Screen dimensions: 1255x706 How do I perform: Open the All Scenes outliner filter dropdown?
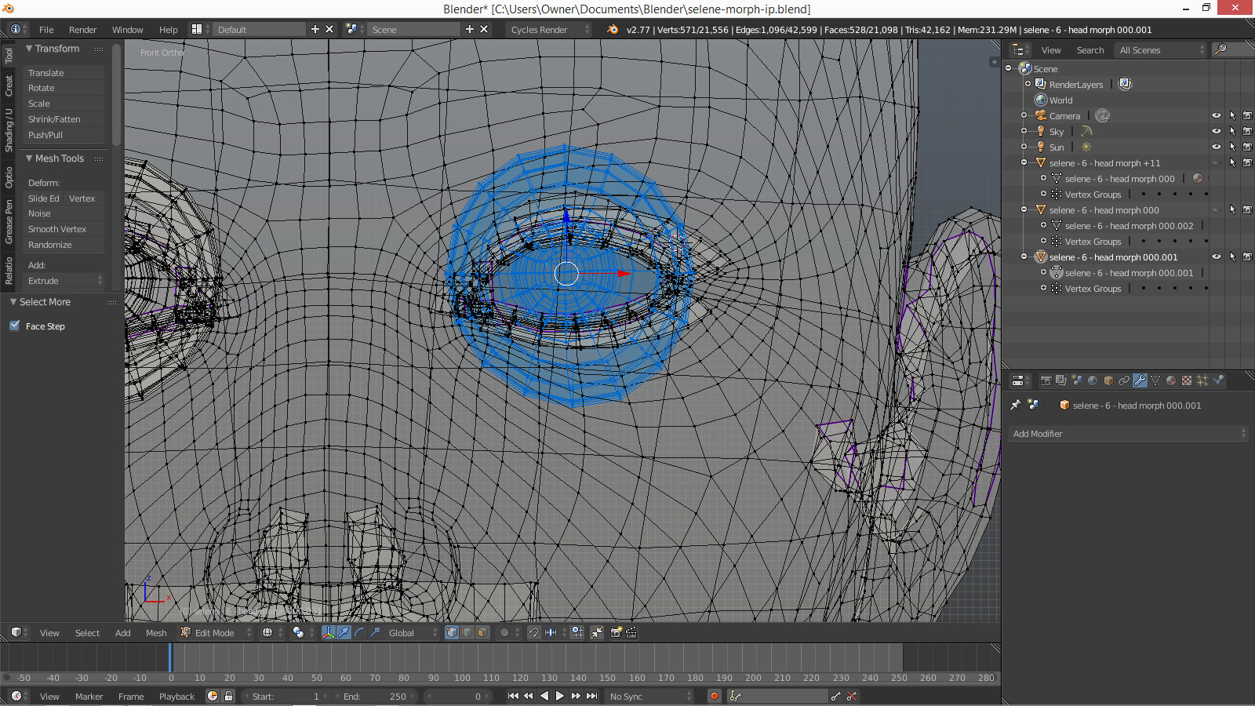pos(1161,49)
